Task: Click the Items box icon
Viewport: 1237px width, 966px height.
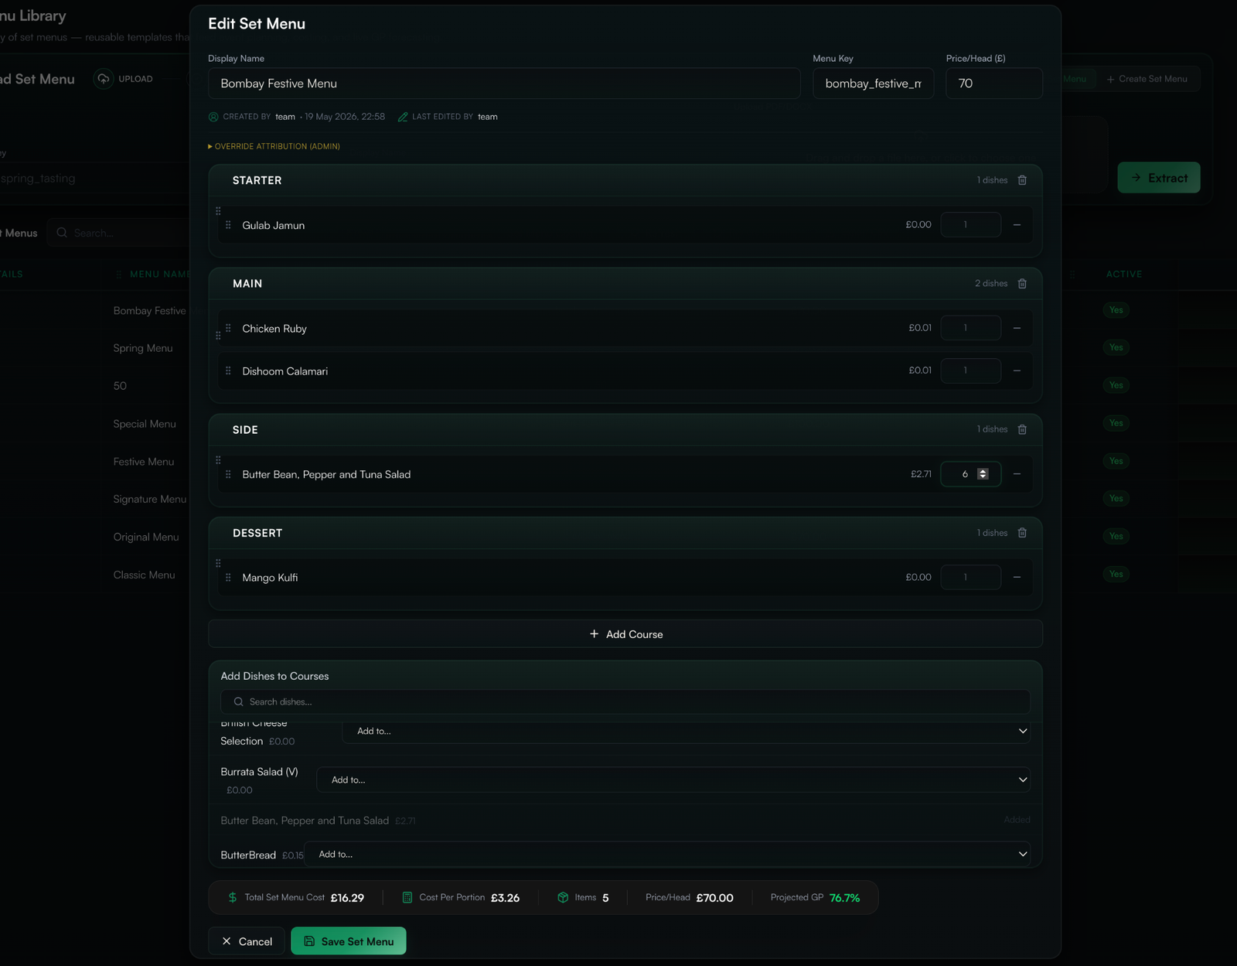Action: tap(563, 897)
